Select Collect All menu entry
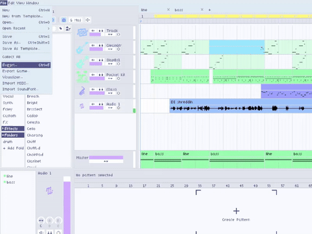The width and height of the screenshot is (312, 234). 26,57
